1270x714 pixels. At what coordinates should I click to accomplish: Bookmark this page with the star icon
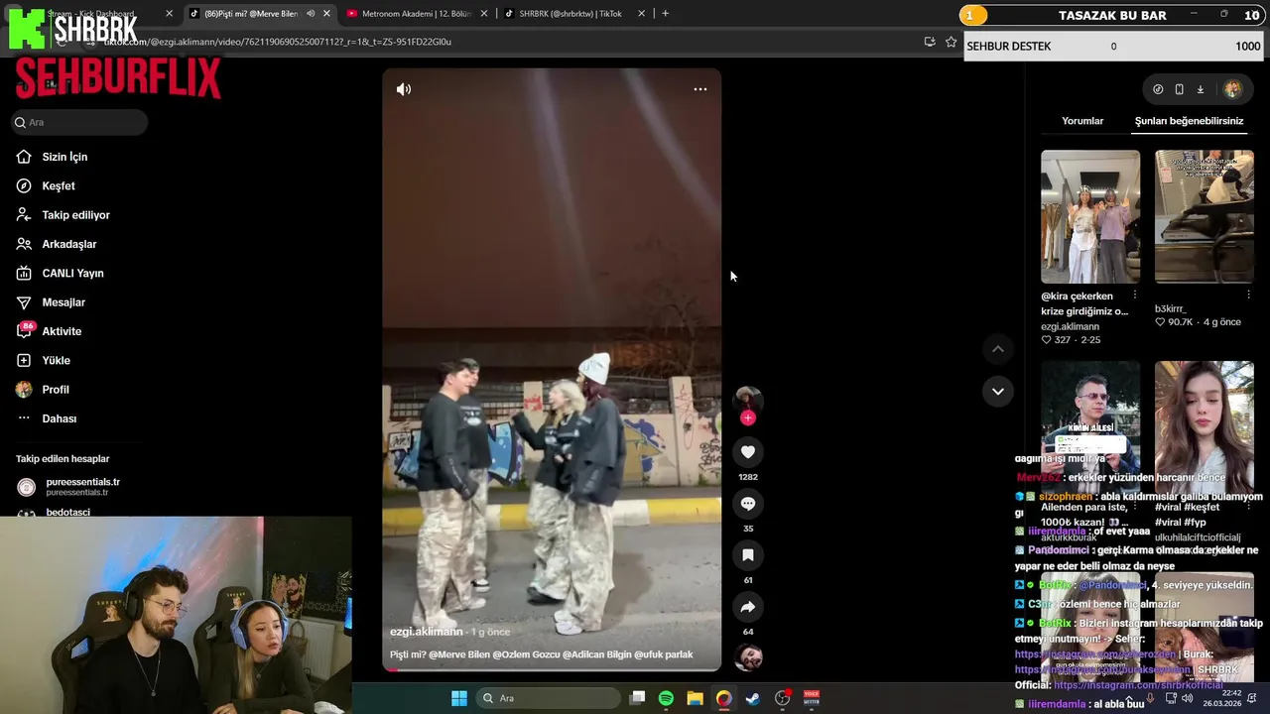(x=951, y=42)
